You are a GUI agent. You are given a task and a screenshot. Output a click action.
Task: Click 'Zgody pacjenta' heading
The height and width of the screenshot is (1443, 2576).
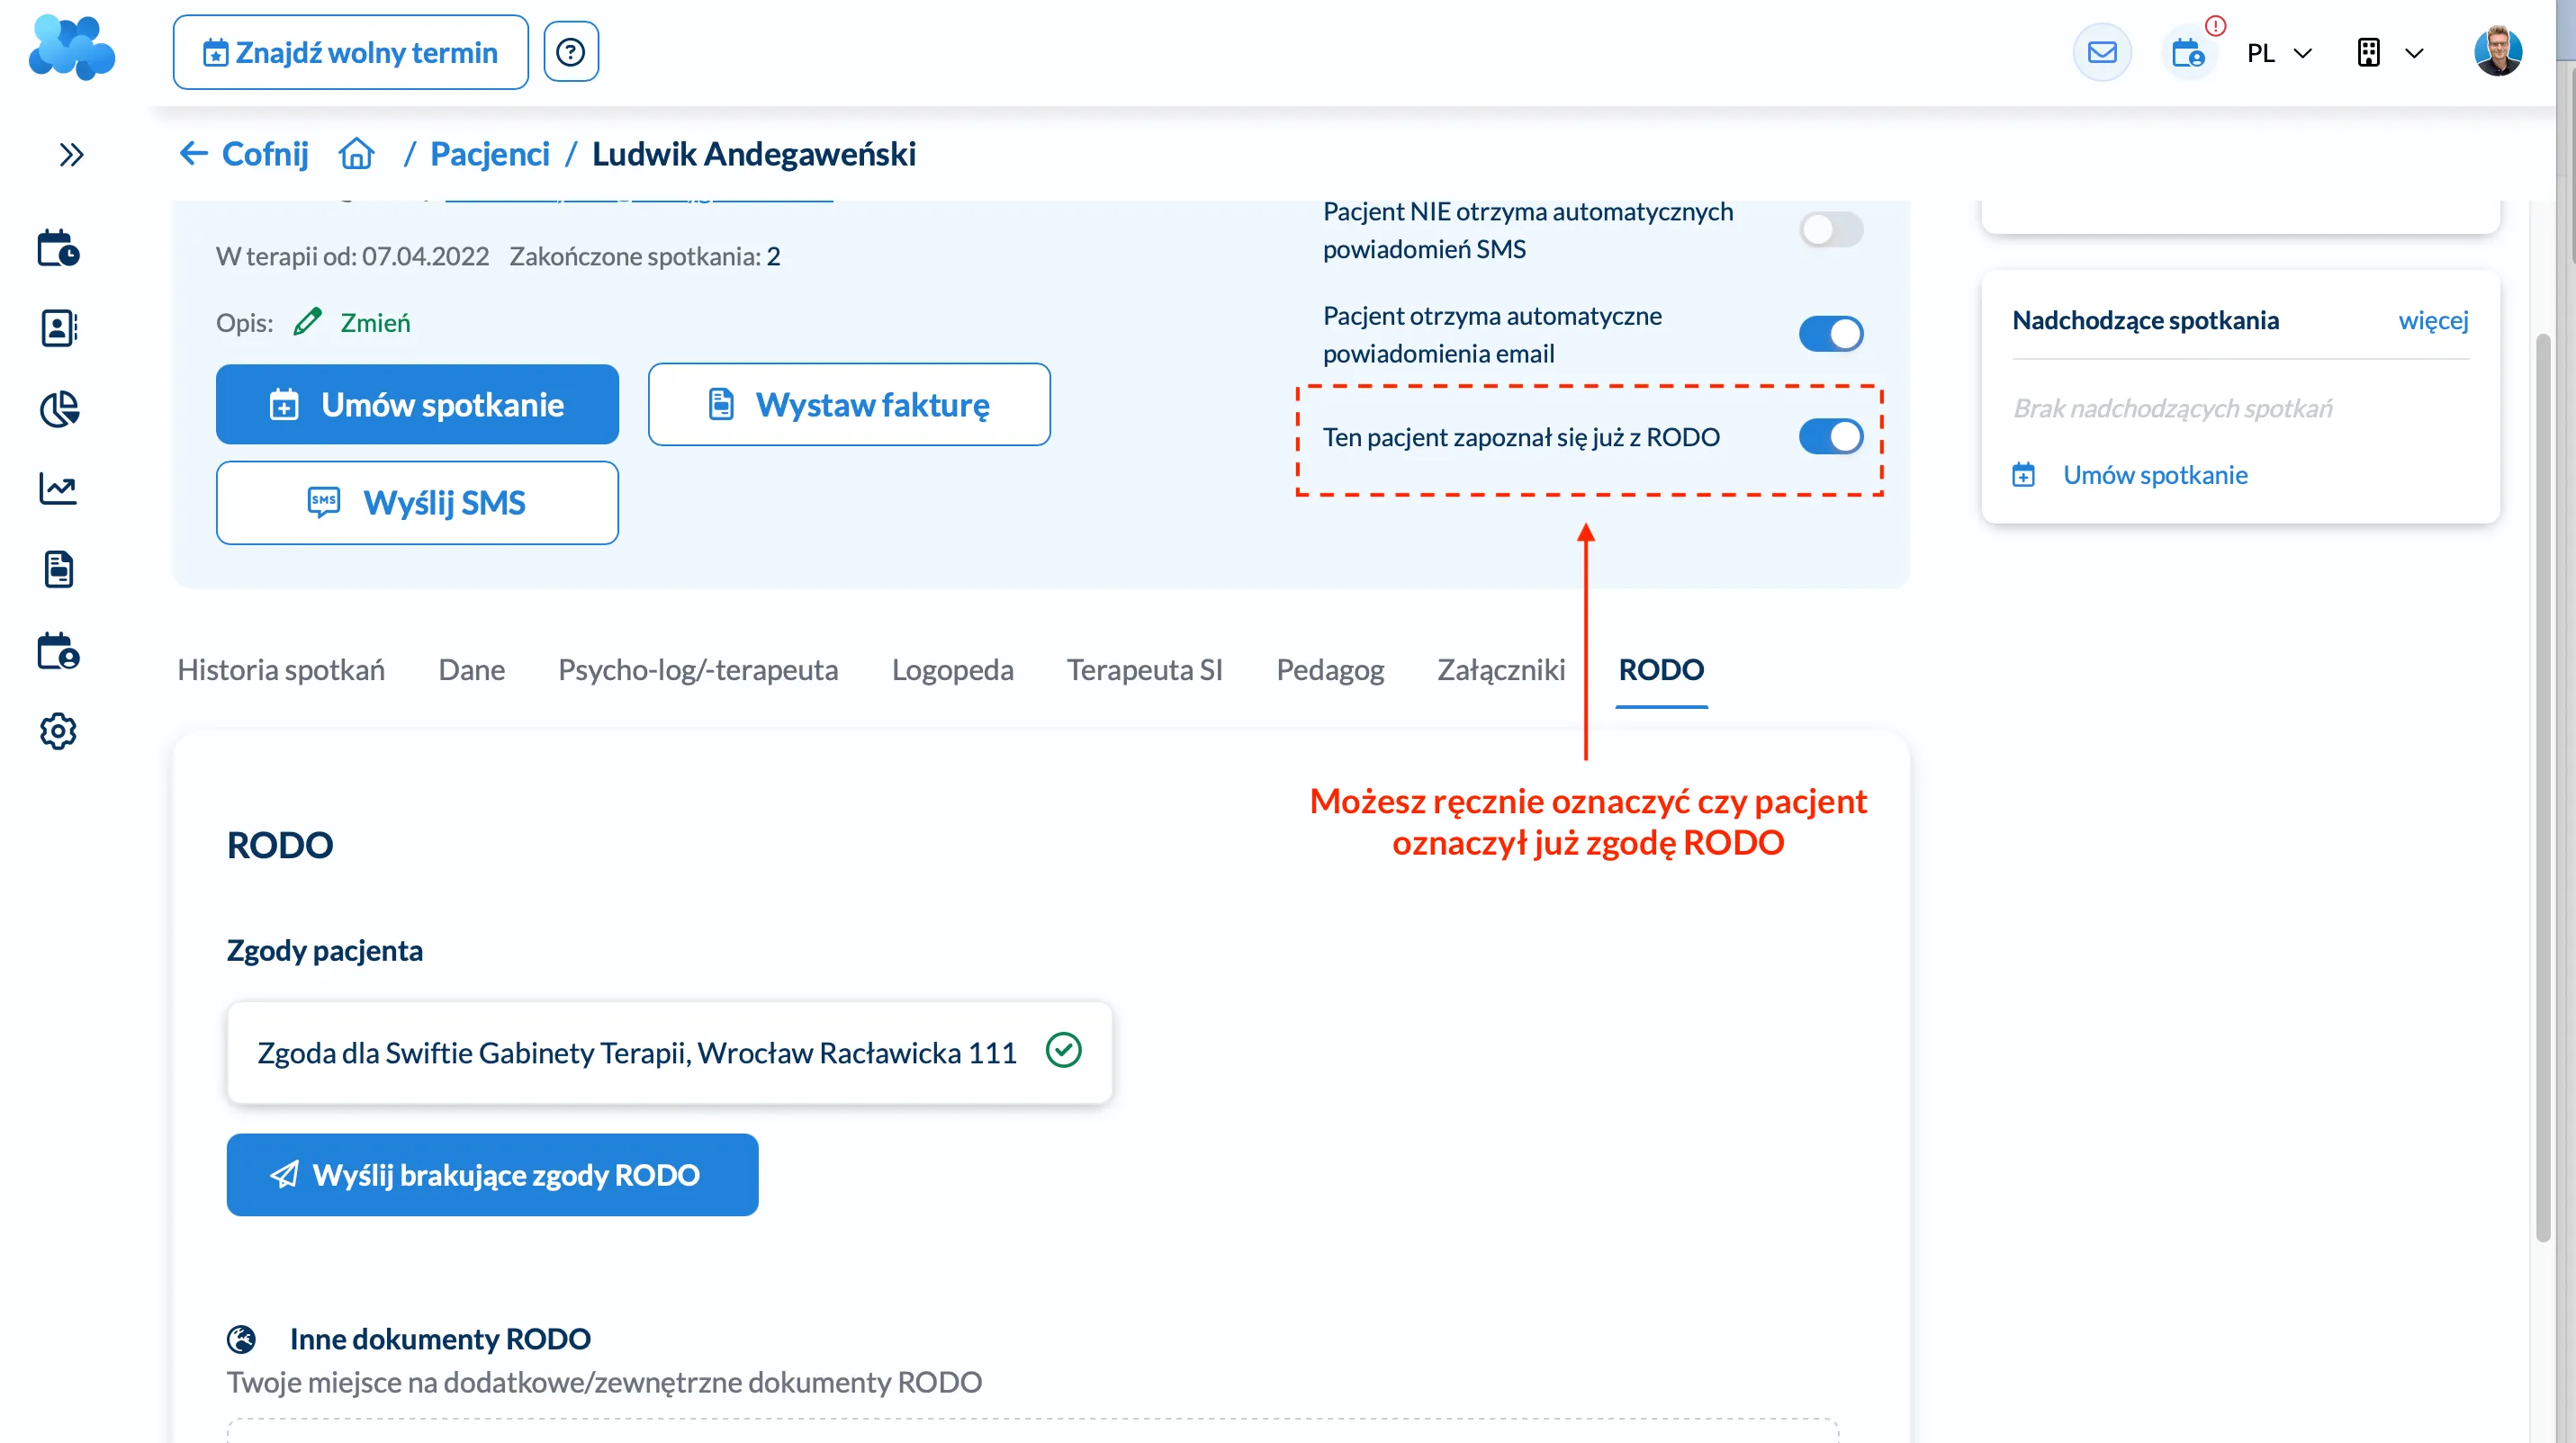point(324,950)
